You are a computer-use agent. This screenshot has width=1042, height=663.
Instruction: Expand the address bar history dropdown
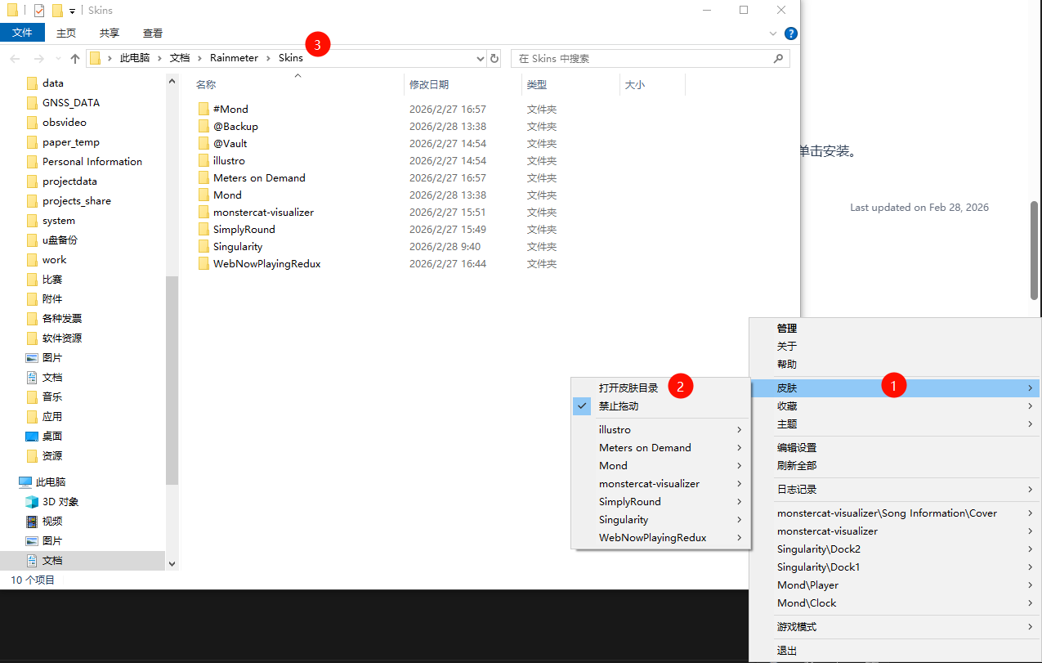(x=480, y=58)
